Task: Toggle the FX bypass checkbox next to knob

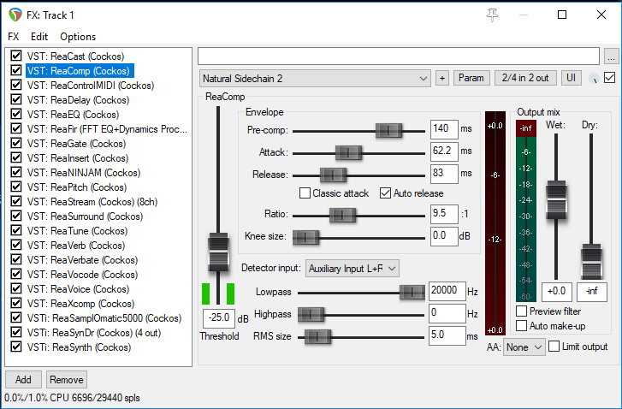Action: click(609, 78)
